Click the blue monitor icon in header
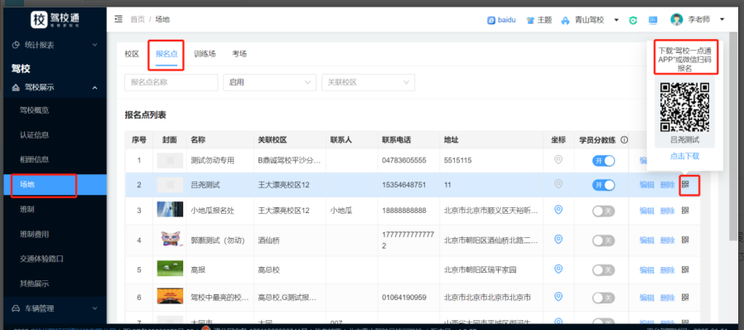 (653, 20)
